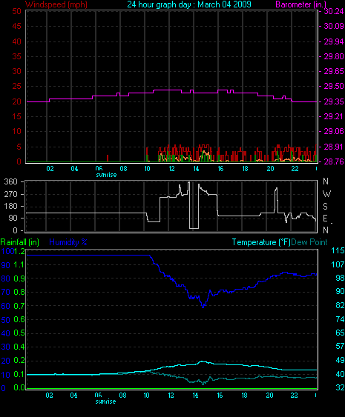Click the sunrise marker under top graph
The height and width of the screenshot is (417, 345).
point(106,175)
